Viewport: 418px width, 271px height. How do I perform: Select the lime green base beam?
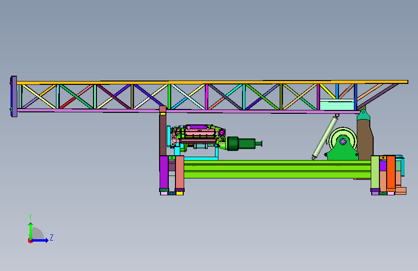click(277, 169)
